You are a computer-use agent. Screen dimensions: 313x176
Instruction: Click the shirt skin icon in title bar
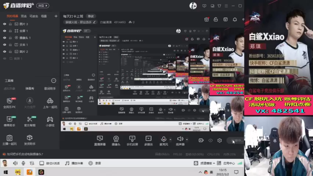[x=219, y=6]
